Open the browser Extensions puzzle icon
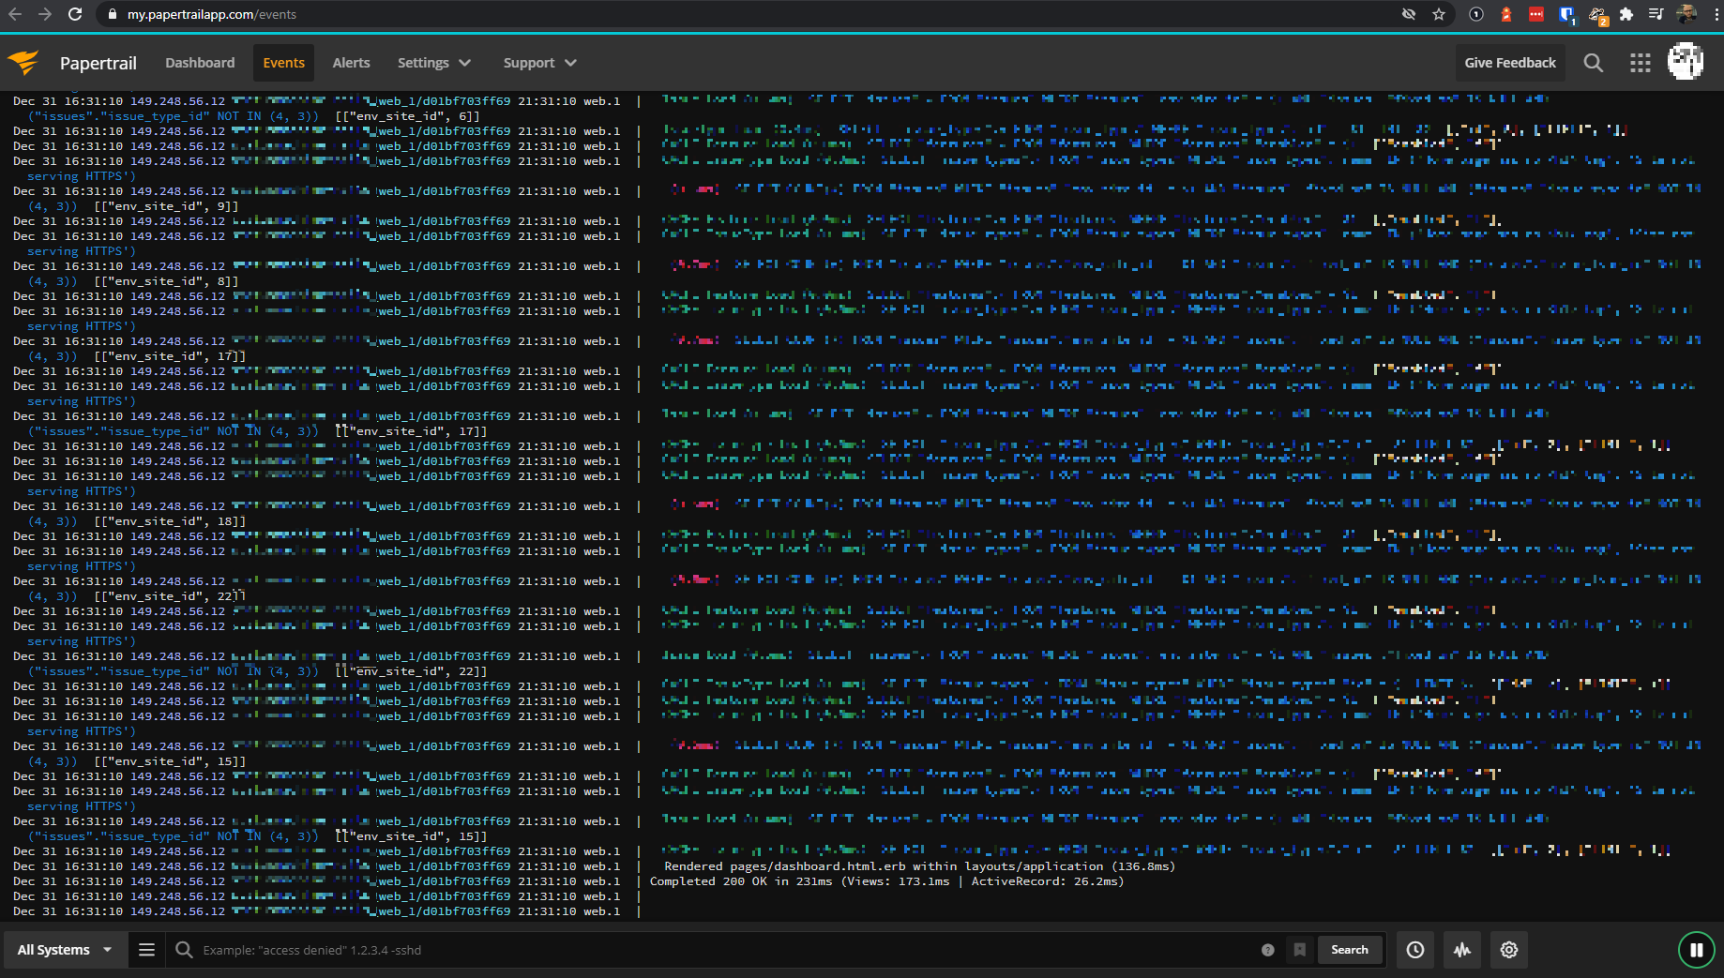 [x=1626, y=14]
